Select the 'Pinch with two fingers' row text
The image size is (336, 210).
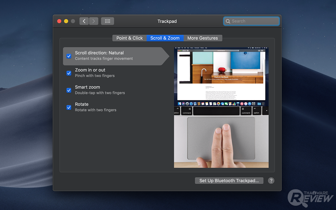tap(95, 76)
